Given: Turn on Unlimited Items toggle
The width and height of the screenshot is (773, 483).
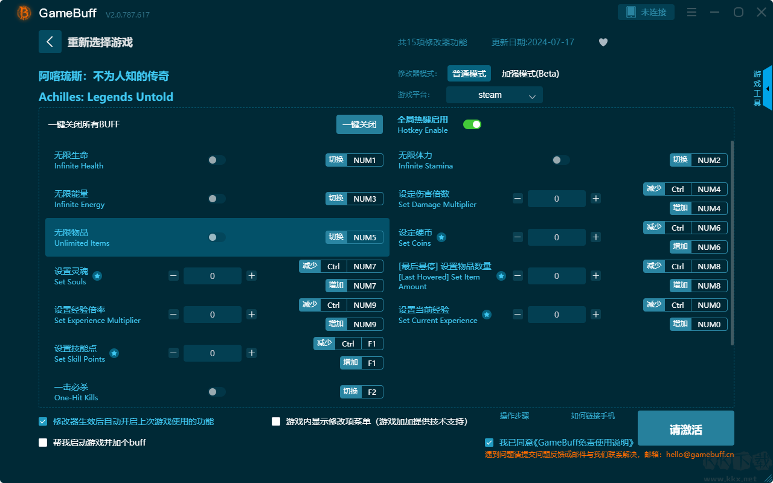Looking at the screenshot, I should tap(217, 237).
